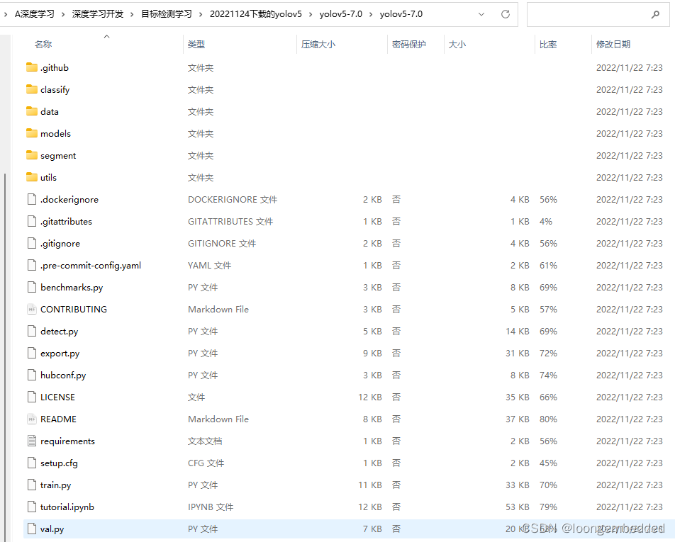This screenshot has height=542, width=675.
Task: Click the models folder name
Action: click(x=55, y=133)
